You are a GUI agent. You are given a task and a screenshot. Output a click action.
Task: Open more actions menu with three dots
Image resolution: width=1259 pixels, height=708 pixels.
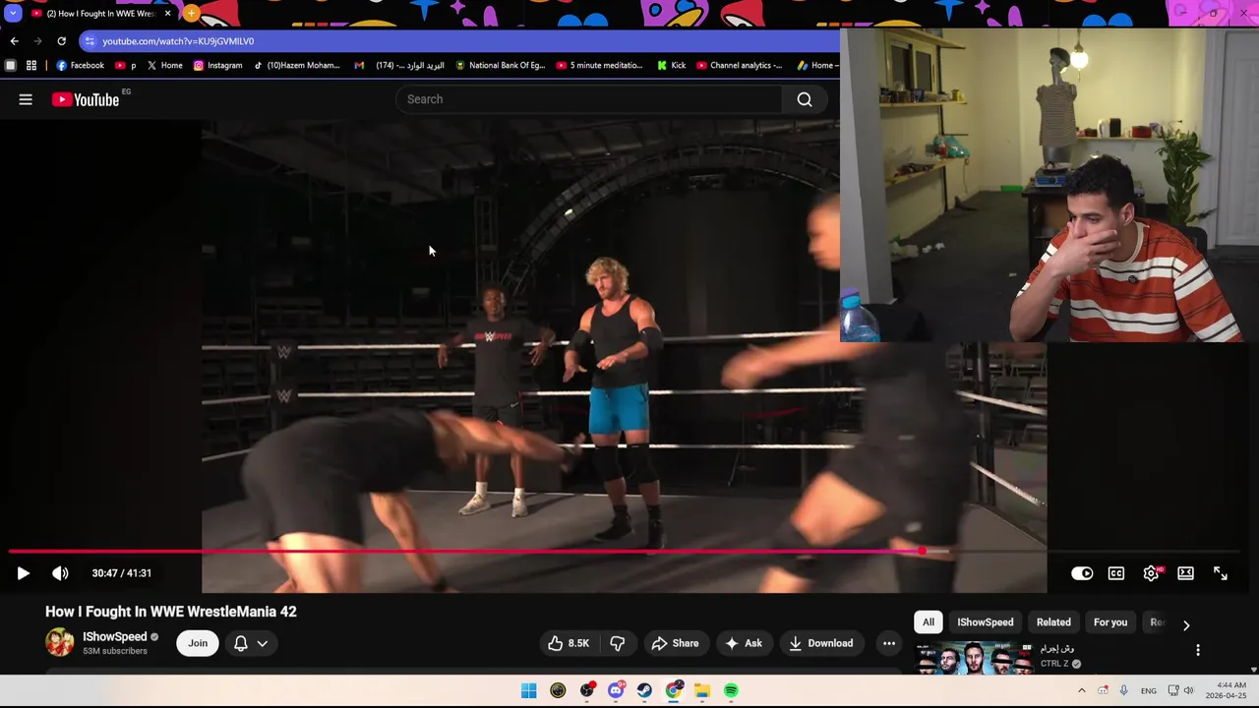(x=889, y=643)
